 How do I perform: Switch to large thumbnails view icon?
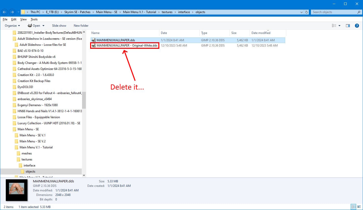pos(359,207)
